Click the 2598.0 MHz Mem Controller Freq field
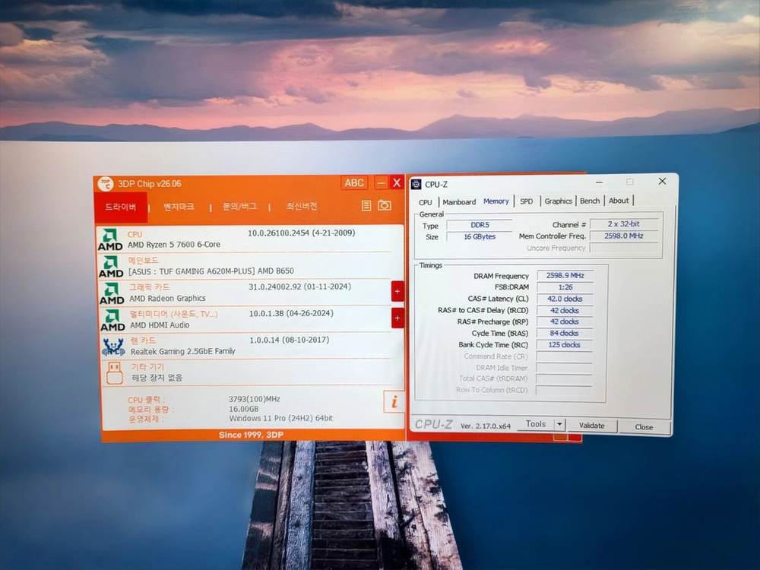Image resolution: width=760 pixels, height=570 pixels. (x=624, y=236)
